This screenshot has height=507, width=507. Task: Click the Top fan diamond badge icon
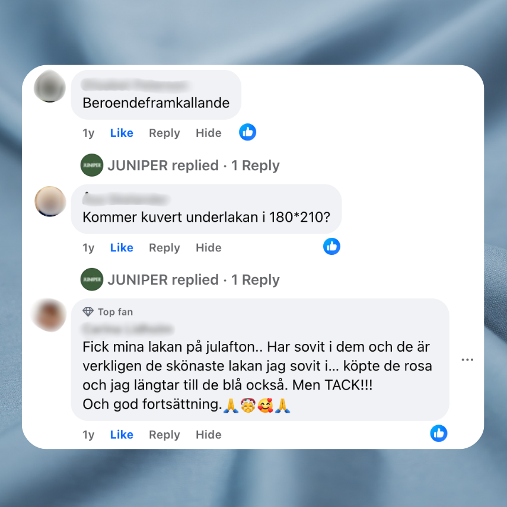point(88,312)
